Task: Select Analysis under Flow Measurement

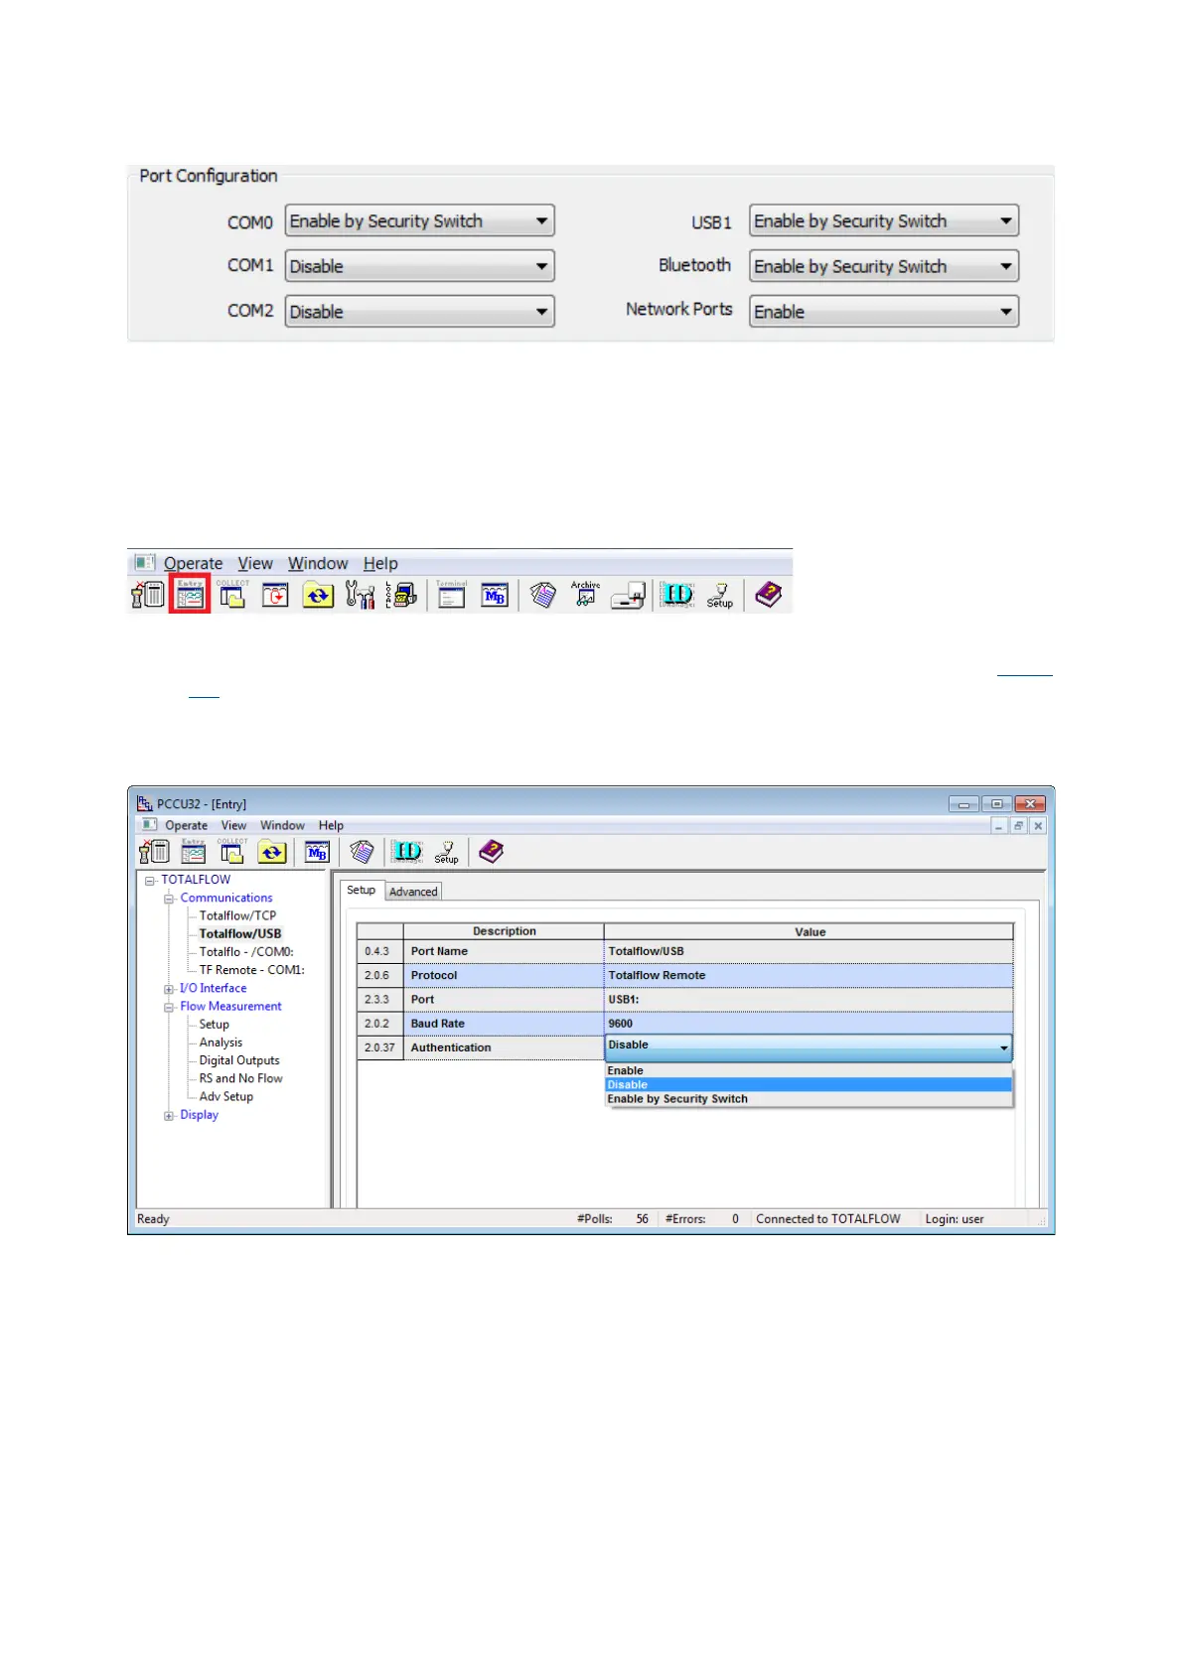Action: click(x=221, y=1043)
